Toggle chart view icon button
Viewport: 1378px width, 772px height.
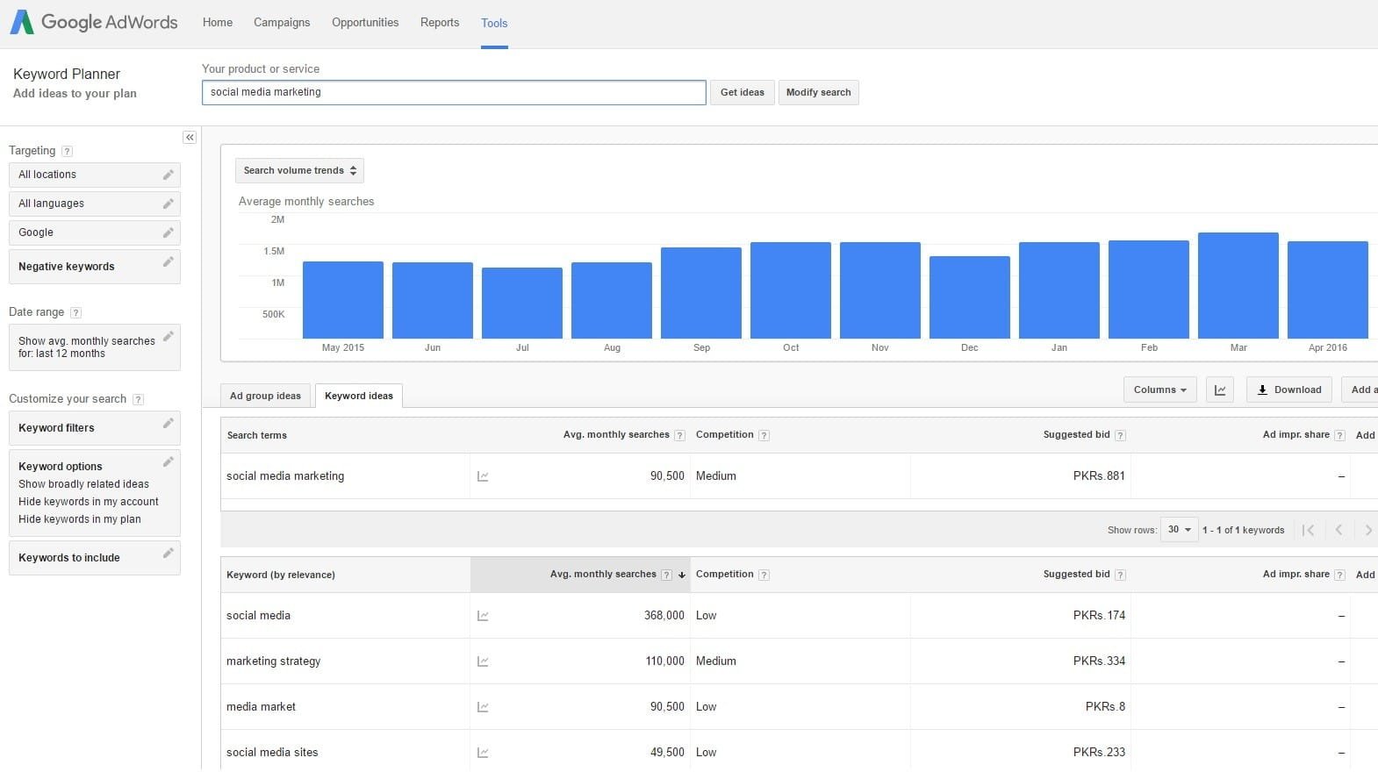click(x=1220, y=390)
